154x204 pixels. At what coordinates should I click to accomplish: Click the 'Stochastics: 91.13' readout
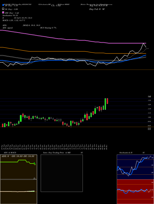click(x=10, y=15)
